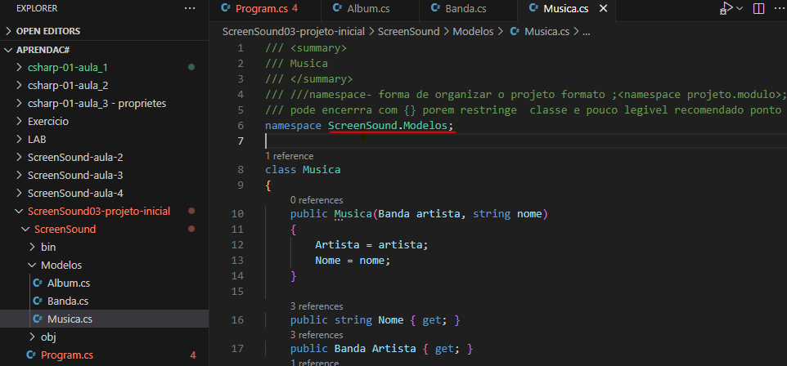Open Explorer panel ellipsis menu
Viewport: 787px width, 366px height.
(190, 9)
